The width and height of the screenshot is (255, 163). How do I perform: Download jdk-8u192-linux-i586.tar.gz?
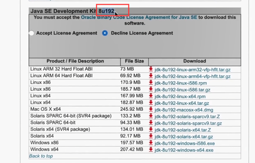pos(182,90)
